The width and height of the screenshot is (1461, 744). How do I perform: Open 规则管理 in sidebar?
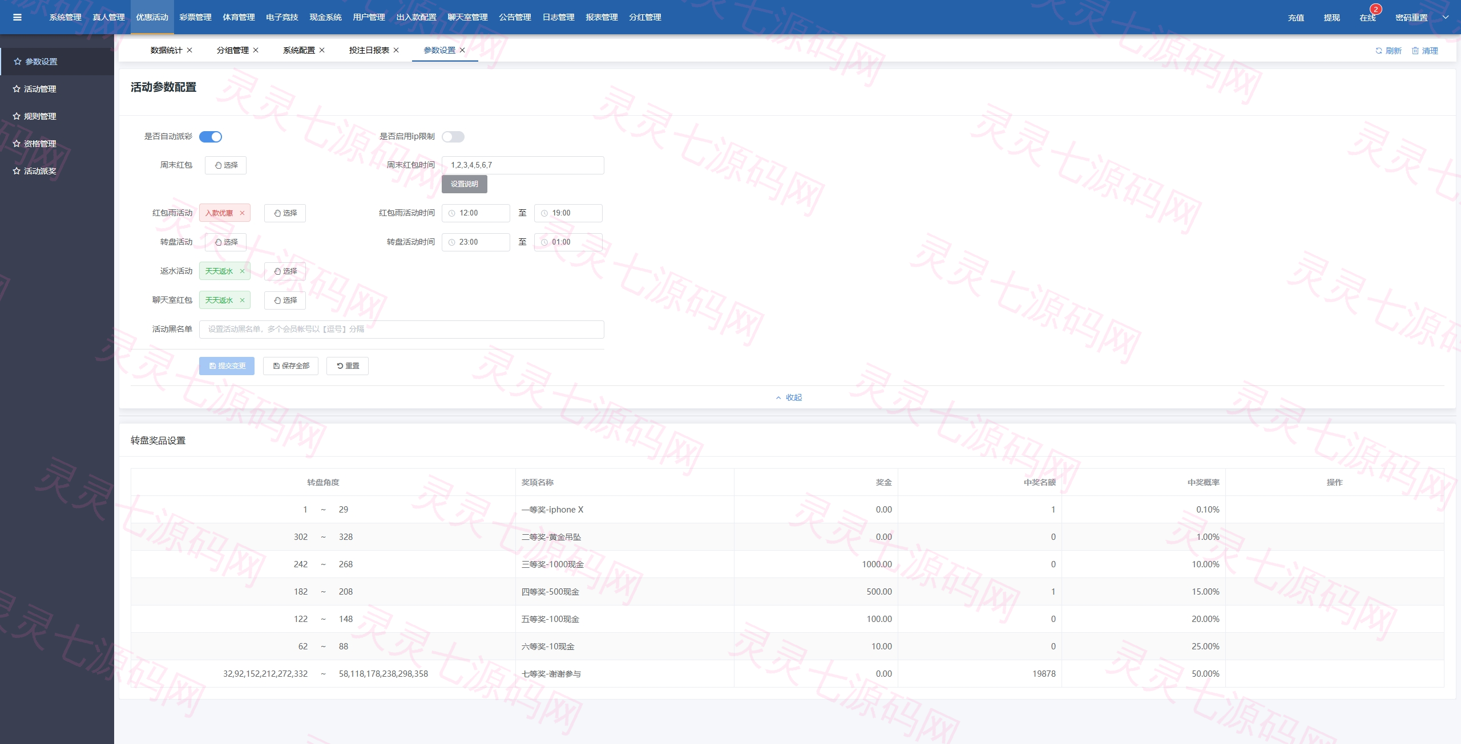(x=57, y=116)
